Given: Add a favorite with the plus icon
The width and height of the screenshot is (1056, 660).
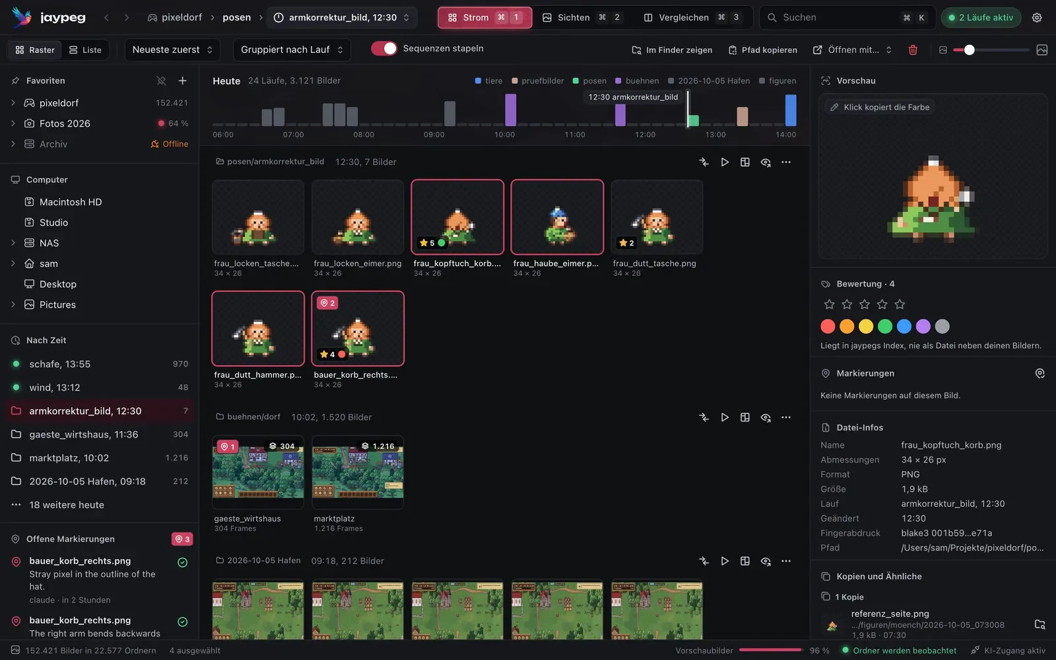Looking at the screenshot, I should [x=183, y=81].
